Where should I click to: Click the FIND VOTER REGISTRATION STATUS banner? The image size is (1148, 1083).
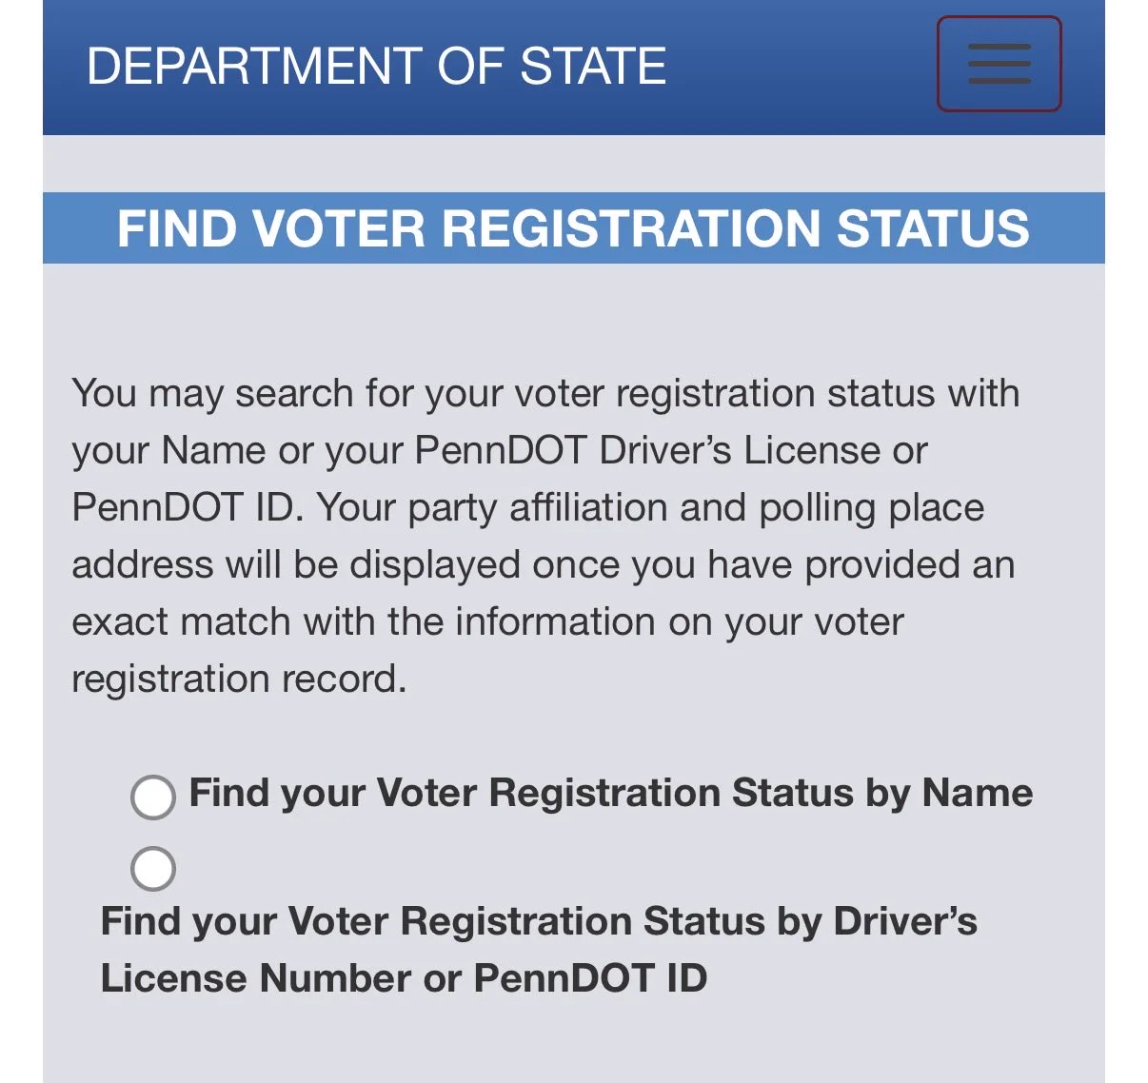[573, 228]
